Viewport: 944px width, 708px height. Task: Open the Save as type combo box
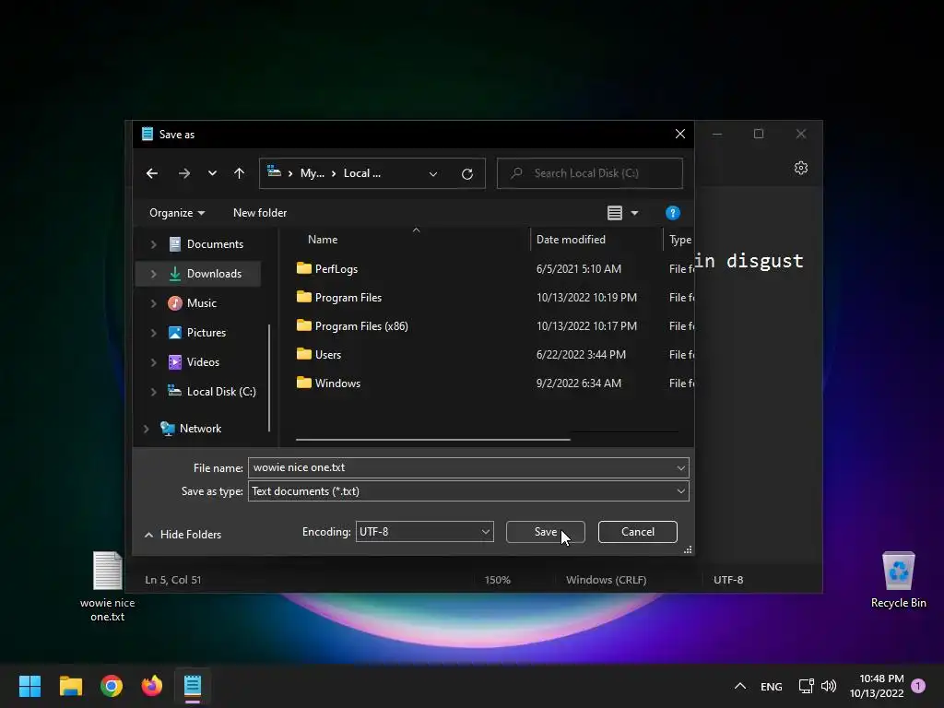point(468,491)
